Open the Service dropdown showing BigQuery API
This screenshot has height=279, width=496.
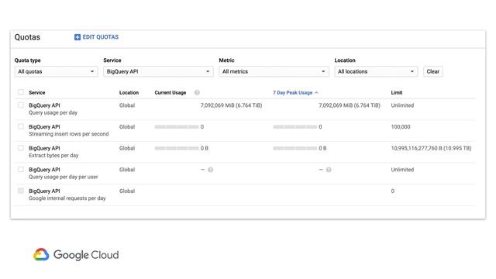tap(158, 71)
